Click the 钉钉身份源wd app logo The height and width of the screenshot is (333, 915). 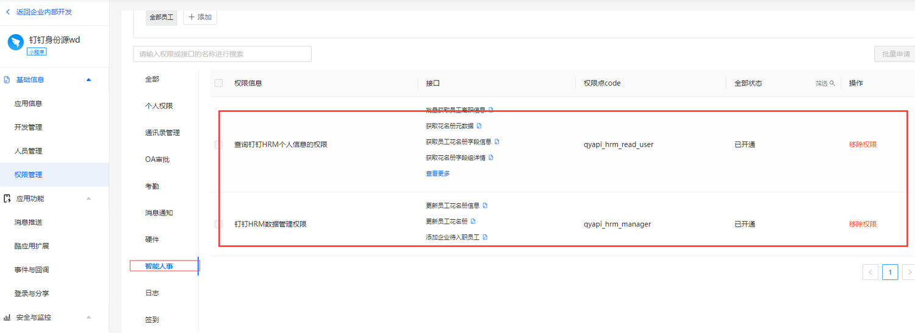pos(15,42)
